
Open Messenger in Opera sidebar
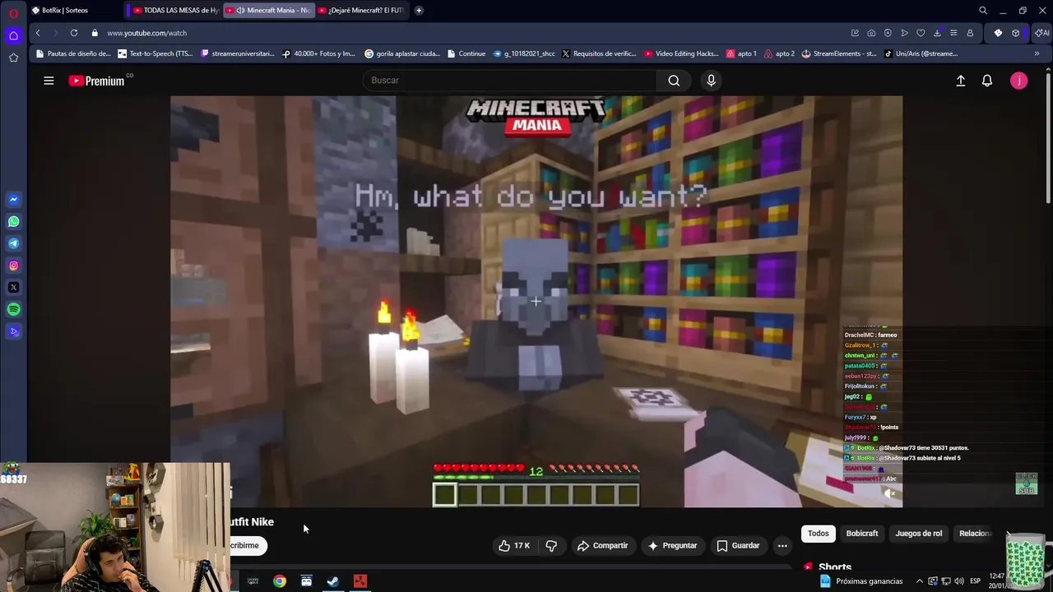[13, 200]
